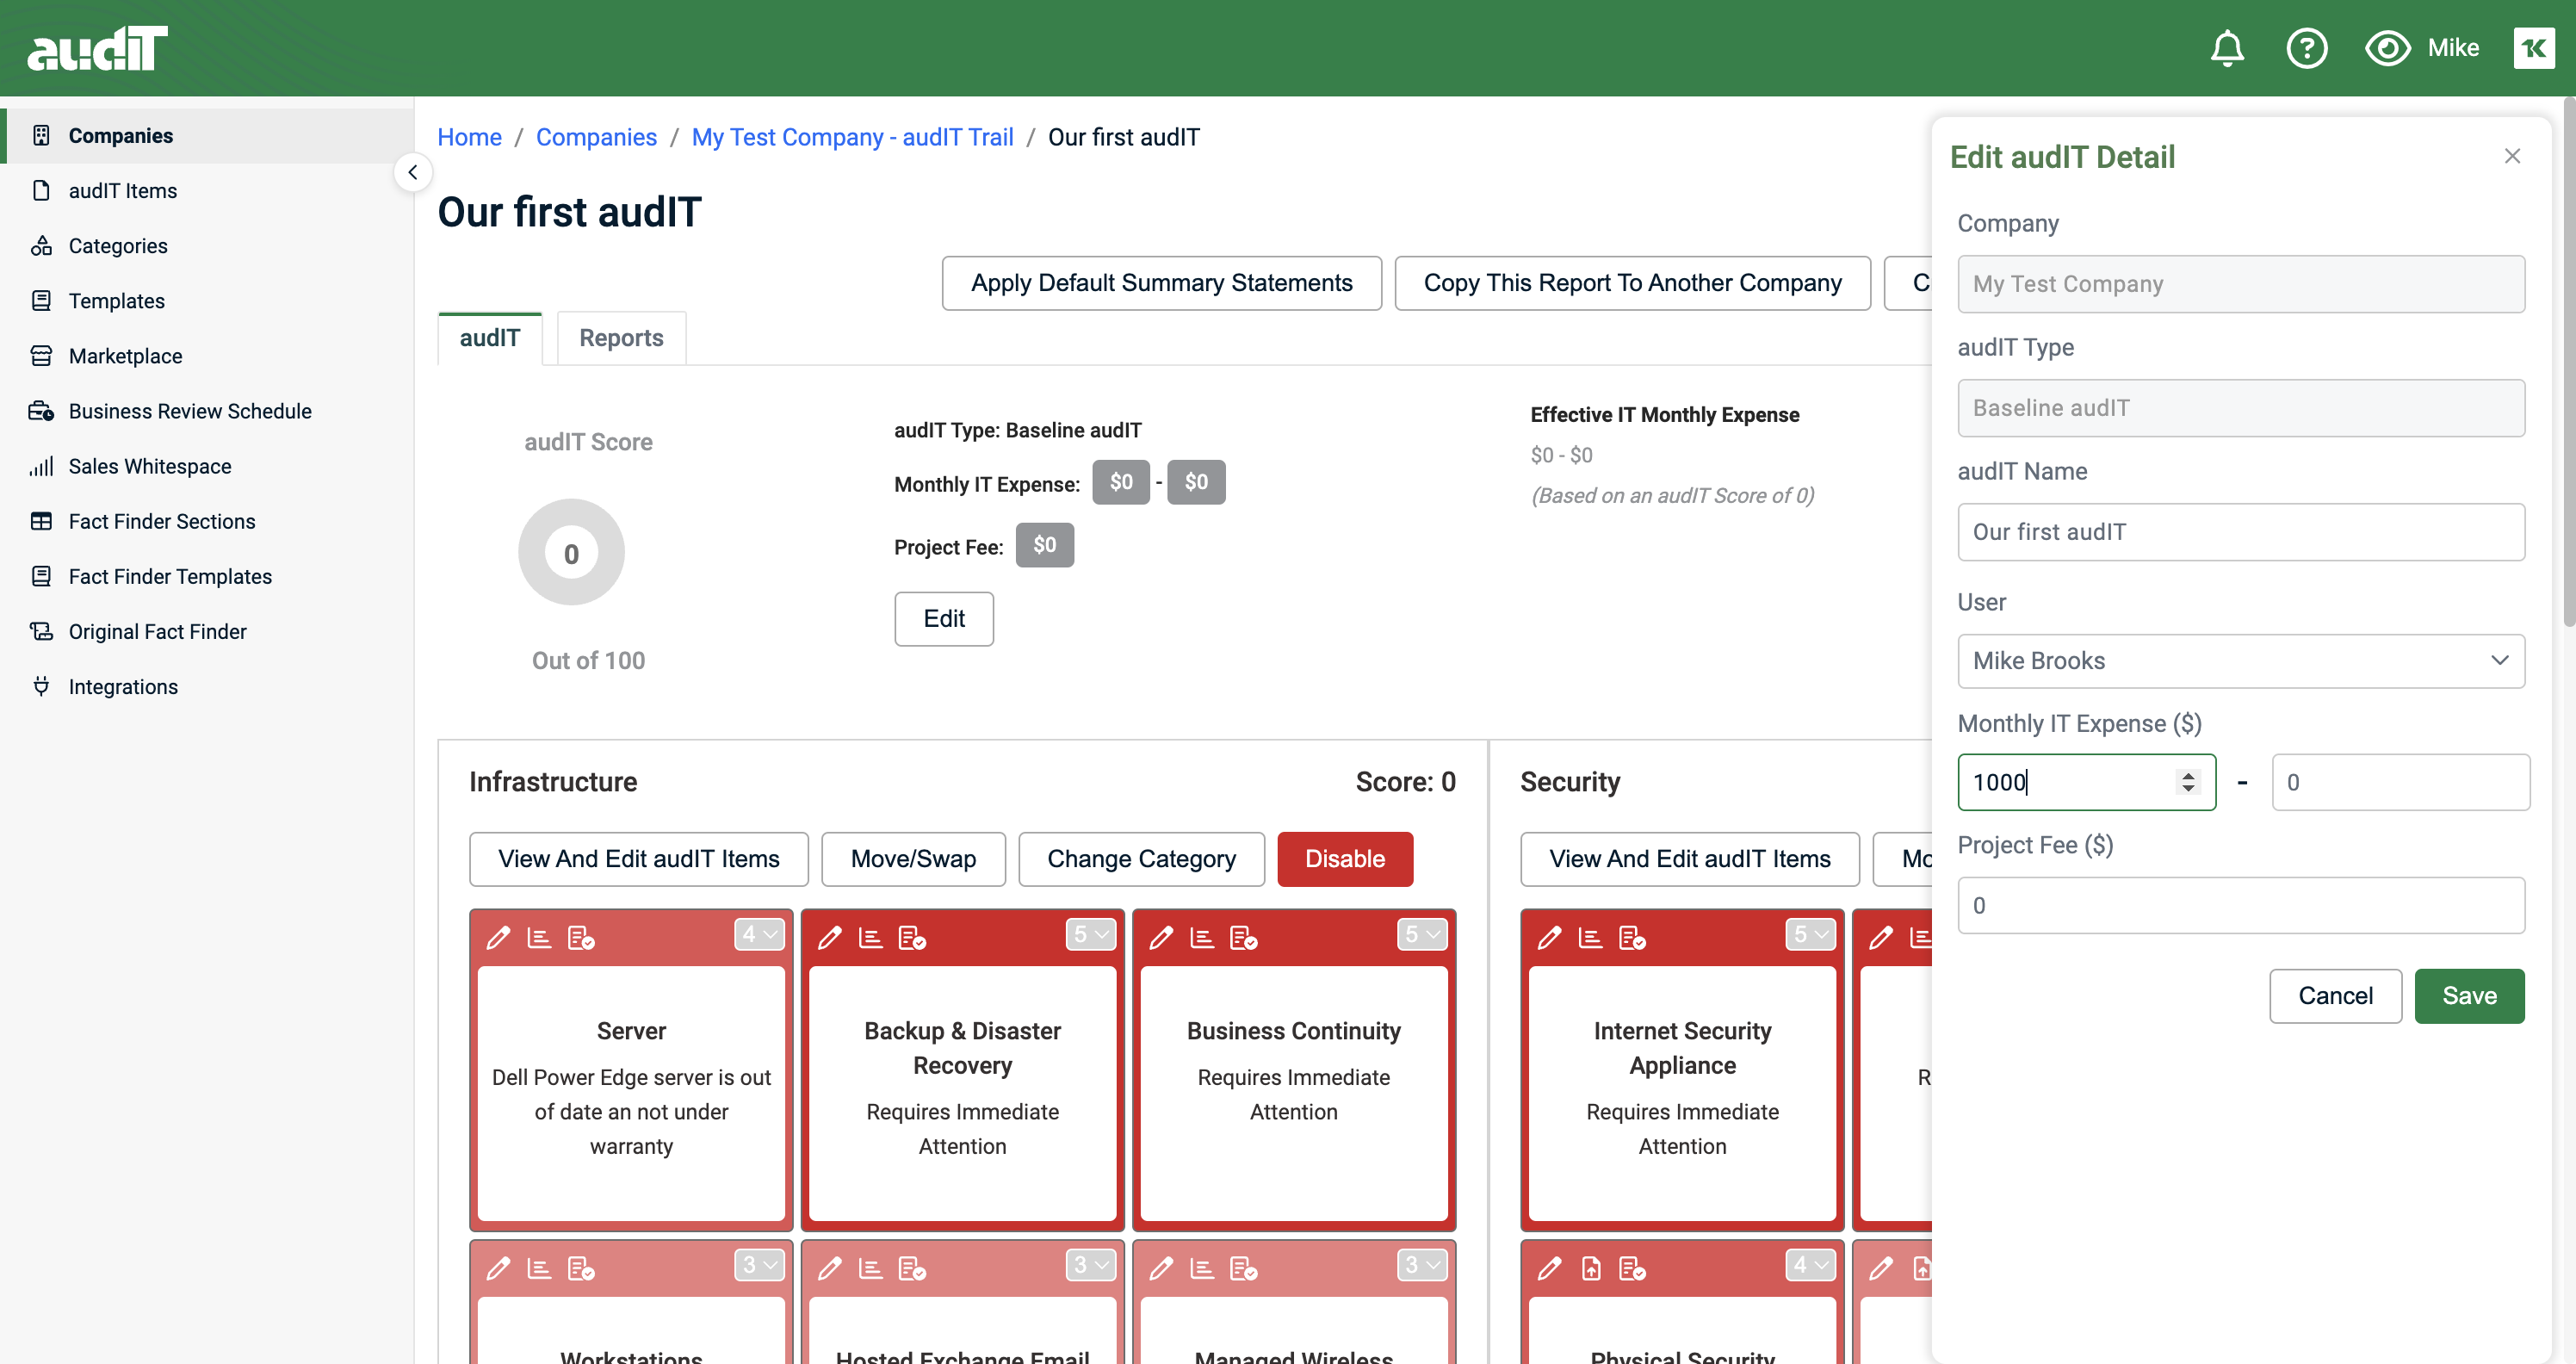Screen dimensions: 2576x1364
Task: Click Change Category in Infrastructure
Action: (x=1141, y=859)
